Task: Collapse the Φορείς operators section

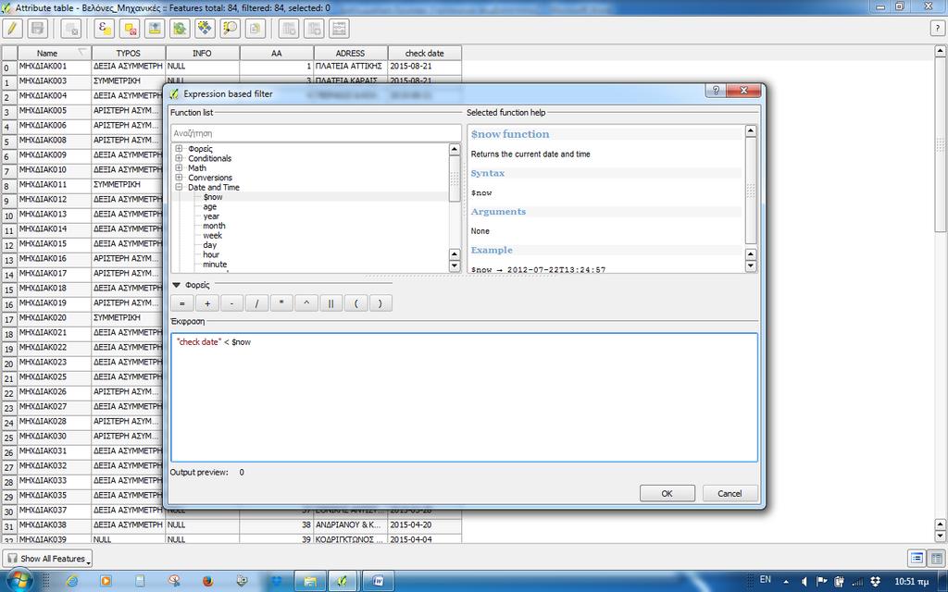Action: point(177,285)
